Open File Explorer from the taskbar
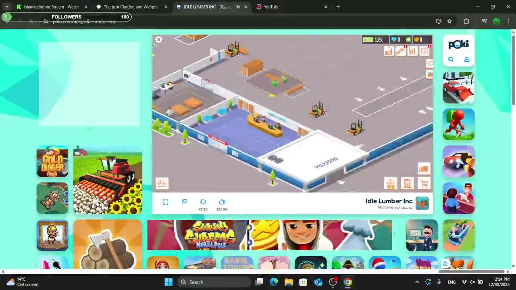The image size is (516, 290). 289,282
